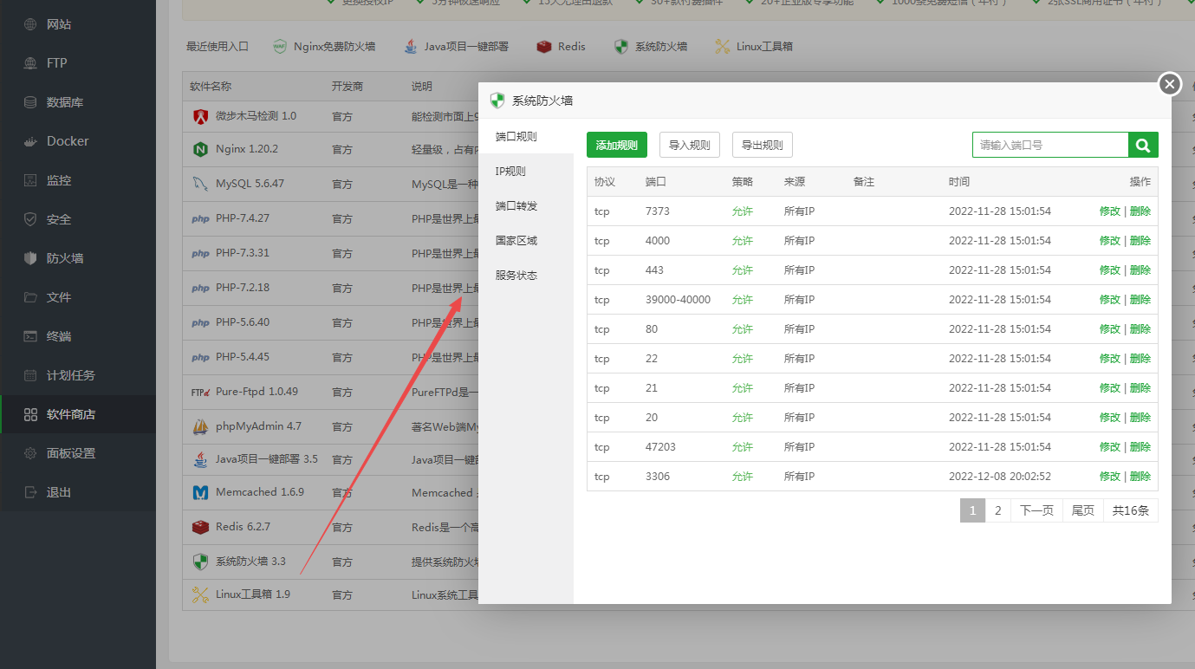The height and width of the screenshot is (669, 1195).
Task: Click 删除 for port 47203
Action: tap(1140, 447)
